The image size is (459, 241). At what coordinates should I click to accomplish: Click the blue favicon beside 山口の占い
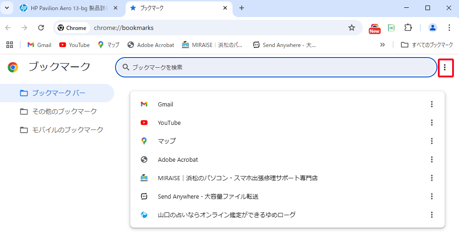click(144, 215)
